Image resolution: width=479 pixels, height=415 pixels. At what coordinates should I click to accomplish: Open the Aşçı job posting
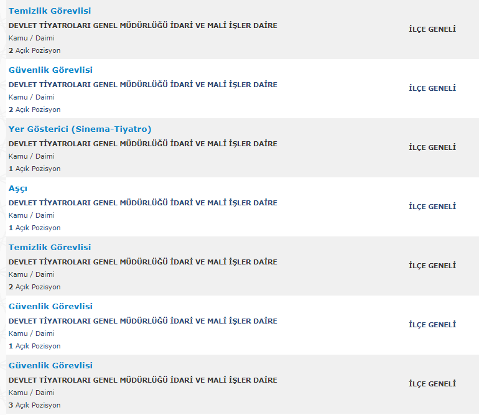pos(17,189)
